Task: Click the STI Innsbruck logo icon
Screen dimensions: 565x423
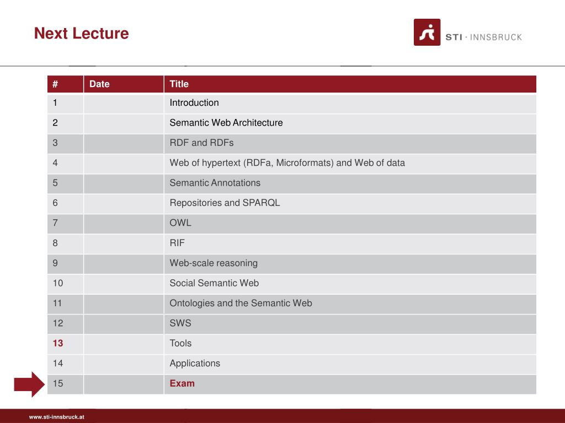Action: point(427,32)
